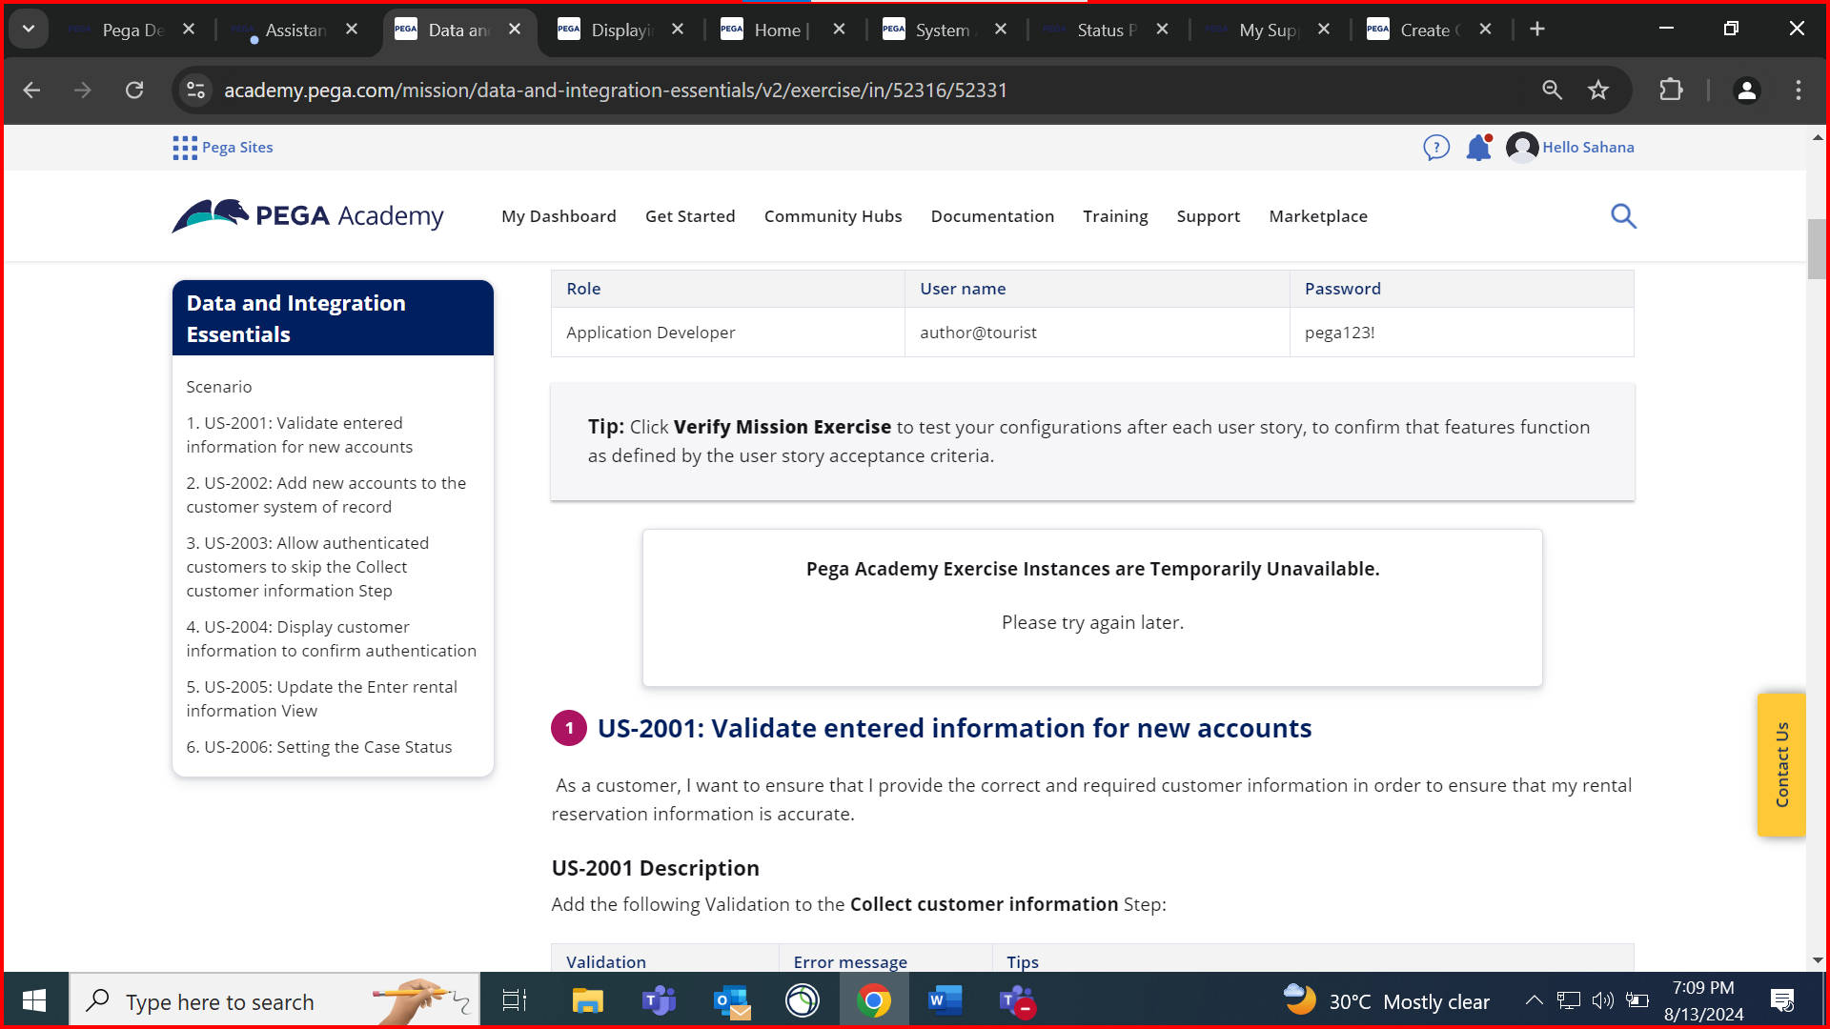Click the help question mark icon
The height and width of the screenshot is (1029, 1830).
pyautogui.click(x=1436, y=148)
